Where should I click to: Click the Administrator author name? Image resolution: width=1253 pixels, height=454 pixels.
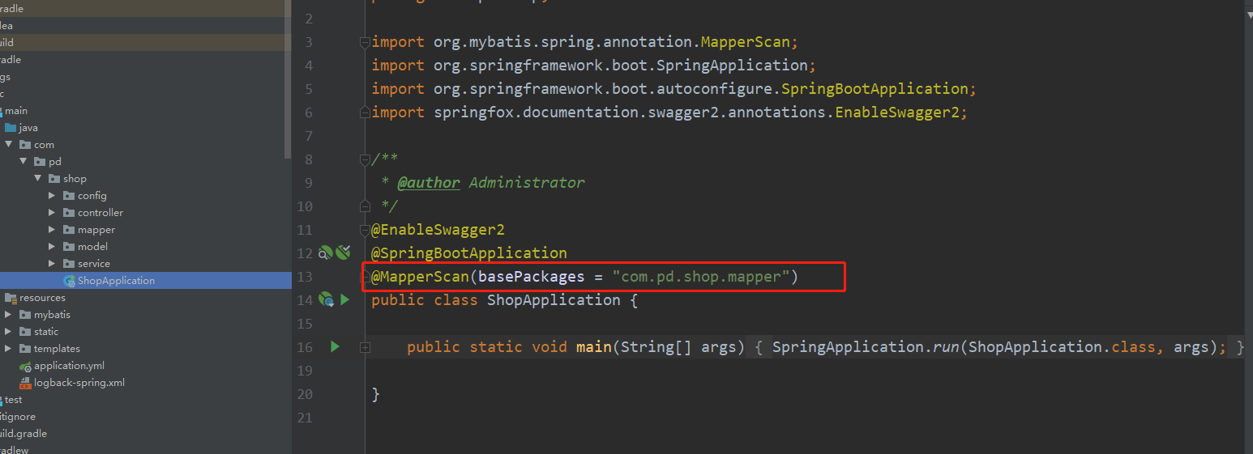coord(527,182)
